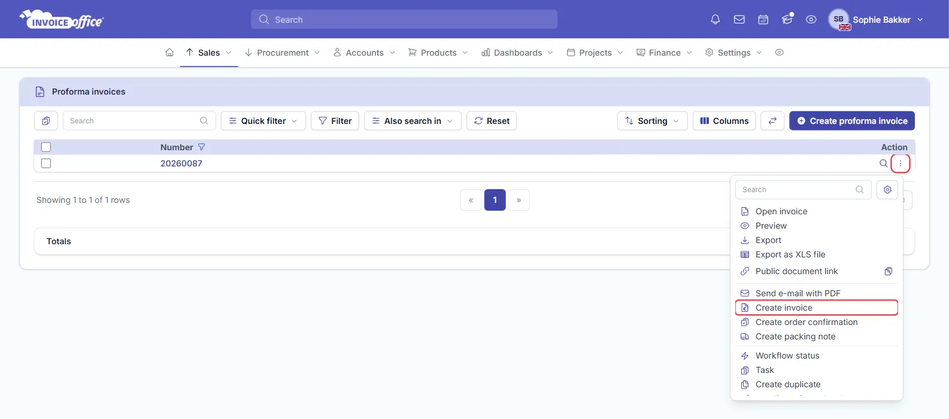
Task: Choose Create packing note
Action: 817,336
